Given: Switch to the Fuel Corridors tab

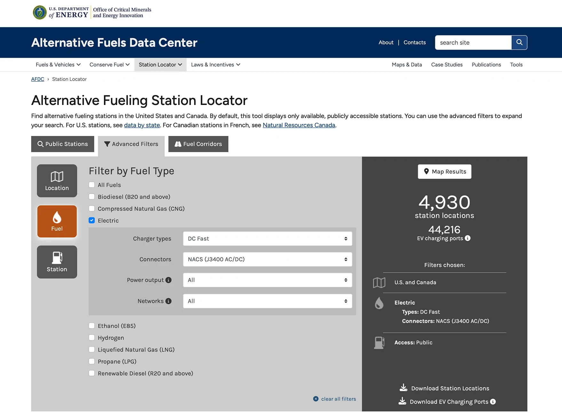Looking at the screenshot, I should click(198, 144).
